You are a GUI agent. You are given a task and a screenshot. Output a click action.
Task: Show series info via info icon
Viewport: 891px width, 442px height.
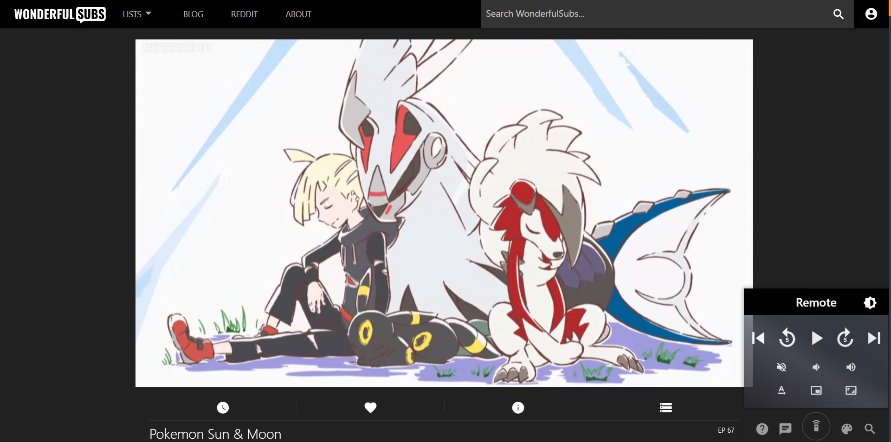(x=518, y=408)
